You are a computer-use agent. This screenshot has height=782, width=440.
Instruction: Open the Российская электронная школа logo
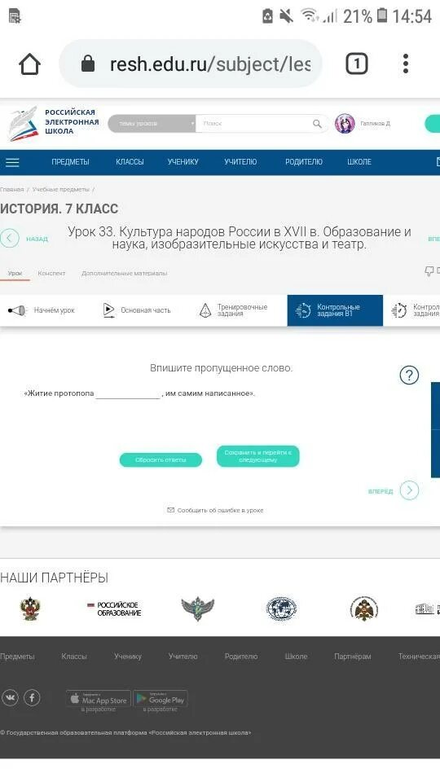coord(54,122)
